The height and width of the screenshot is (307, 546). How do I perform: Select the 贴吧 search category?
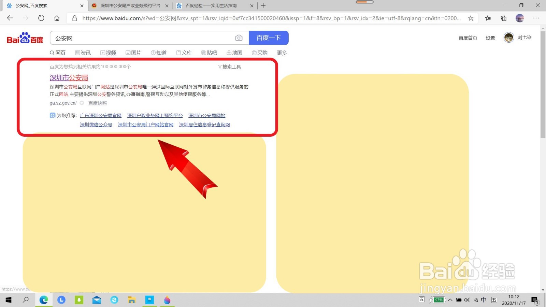(209, 53)
